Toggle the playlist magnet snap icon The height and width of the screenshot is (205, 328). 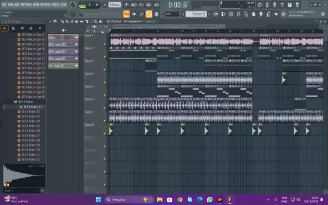[56, 21]
